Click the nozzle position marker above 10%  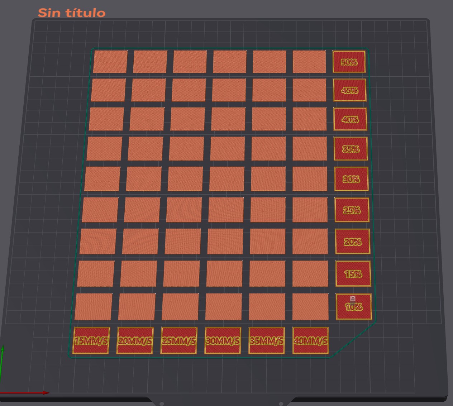353,299
